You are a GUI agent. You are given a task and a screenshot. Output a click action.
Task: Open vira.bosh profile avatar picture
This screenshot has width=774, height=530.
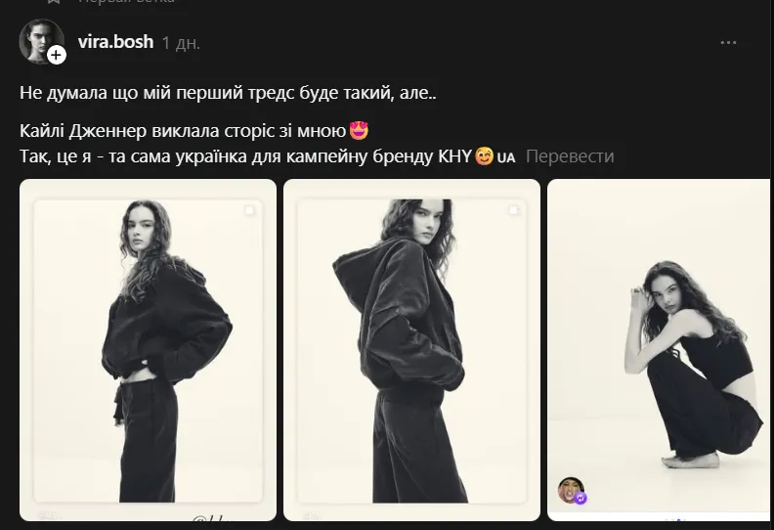coord(39,40)
